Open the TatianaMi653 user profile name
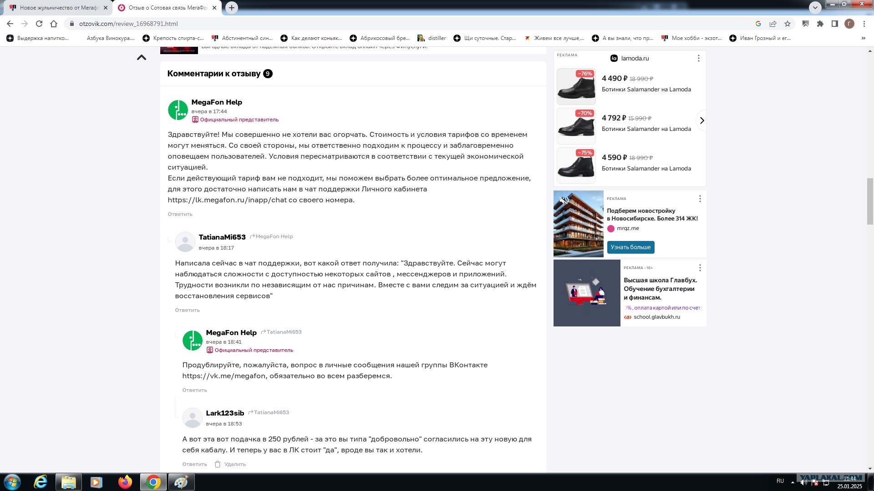This screenshot has width=874, height=491. coord(222,237)
